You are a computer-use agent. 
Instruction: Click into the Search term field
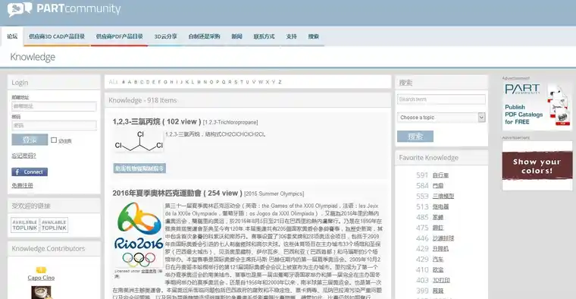[441, 99]
